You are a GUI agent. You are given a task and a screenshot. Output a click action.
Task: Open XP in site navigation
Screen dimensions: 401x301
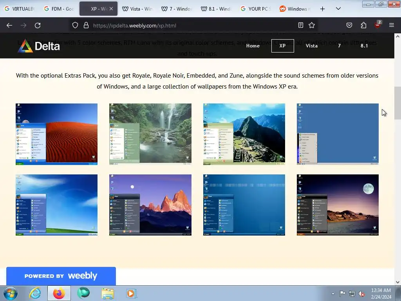283,46
